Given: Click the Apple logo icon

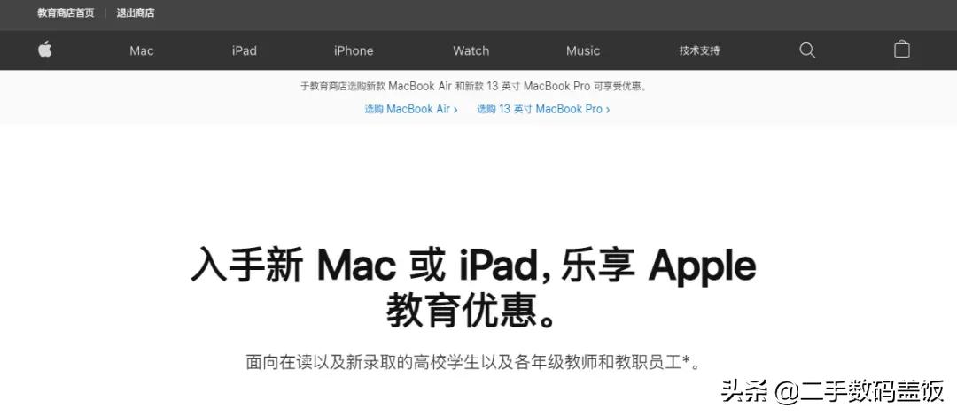Looking at the screenshot, I should 44,50.
